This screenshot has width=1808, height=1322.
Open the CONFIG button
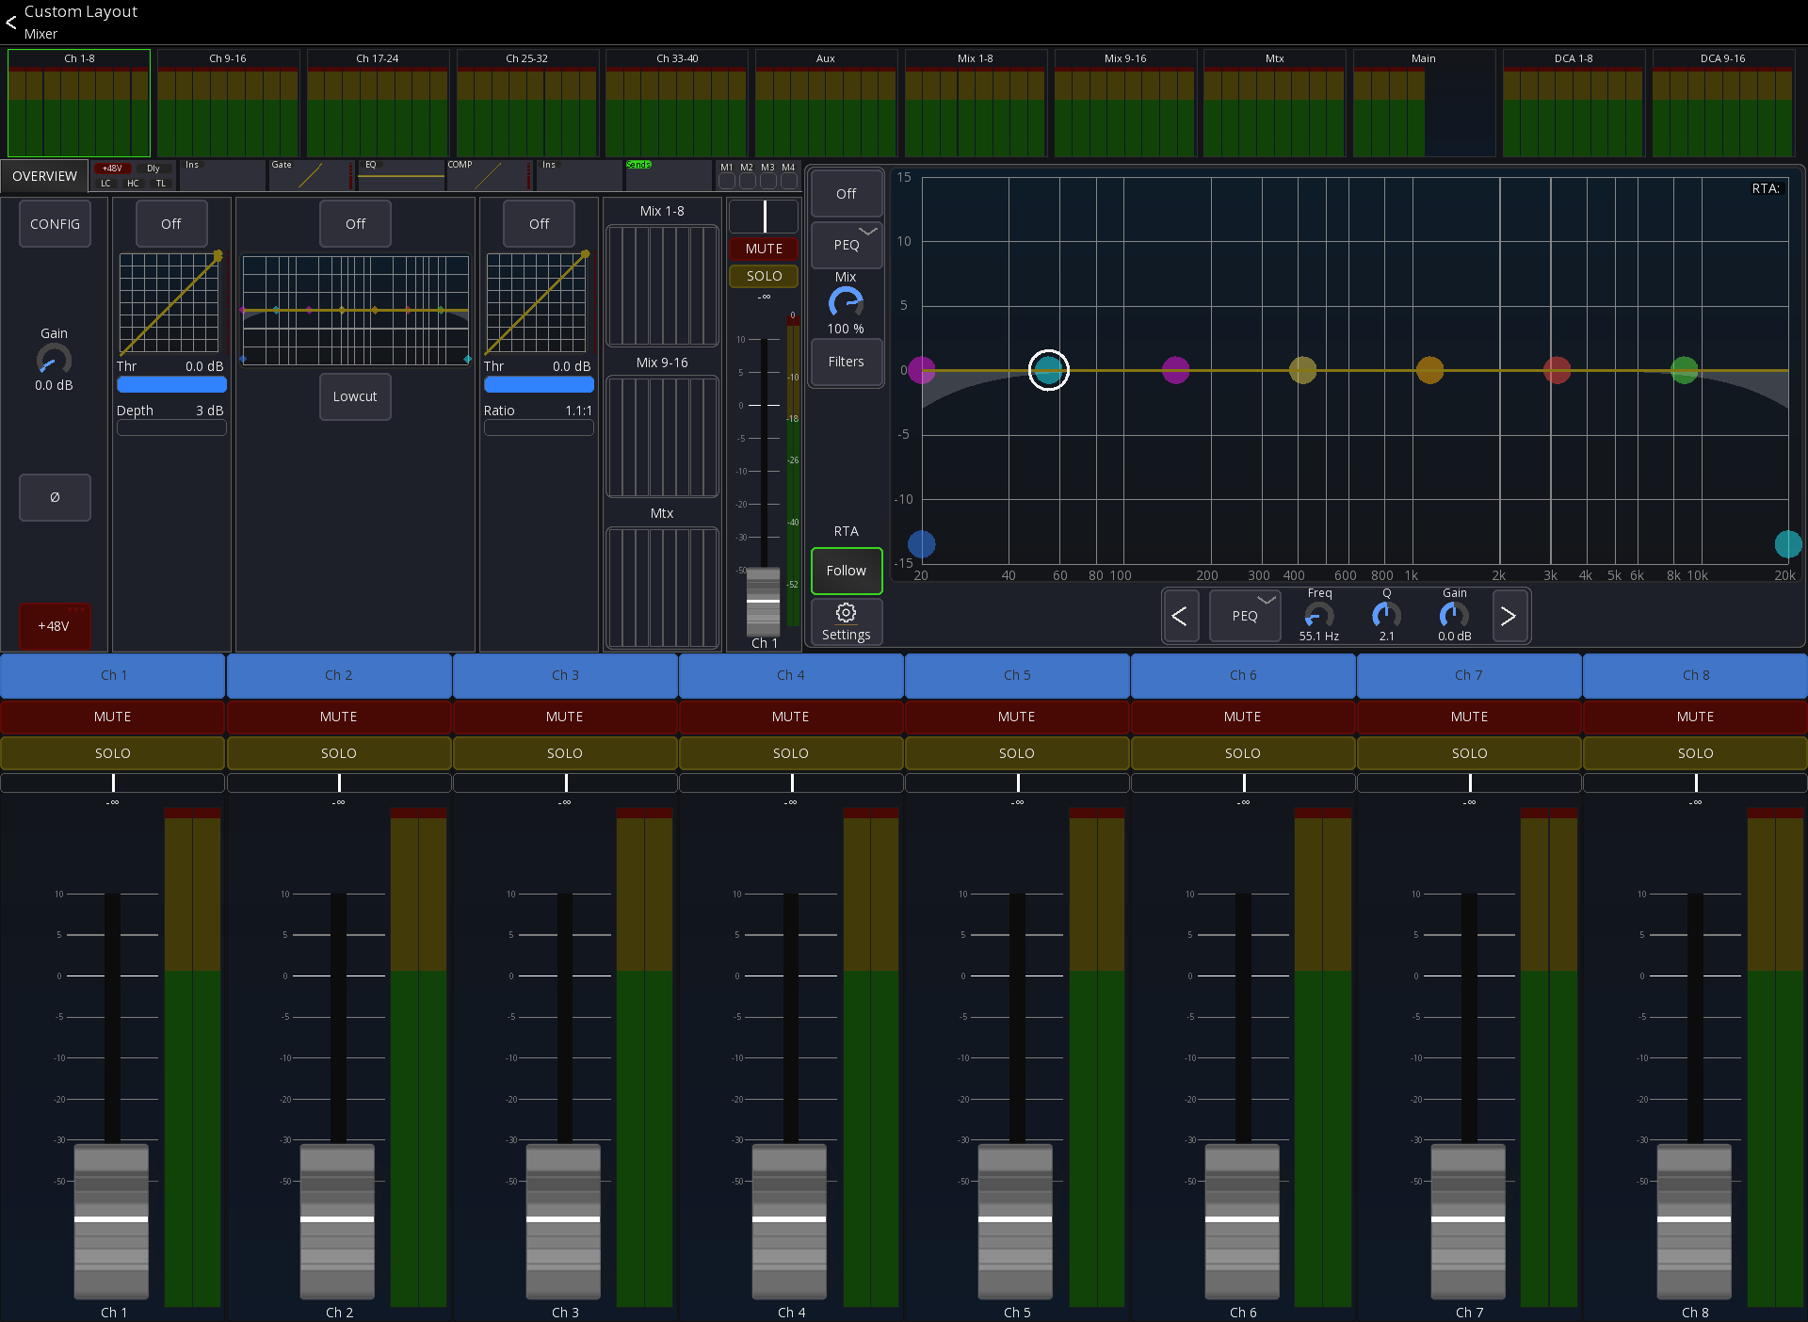coord(55,224)
